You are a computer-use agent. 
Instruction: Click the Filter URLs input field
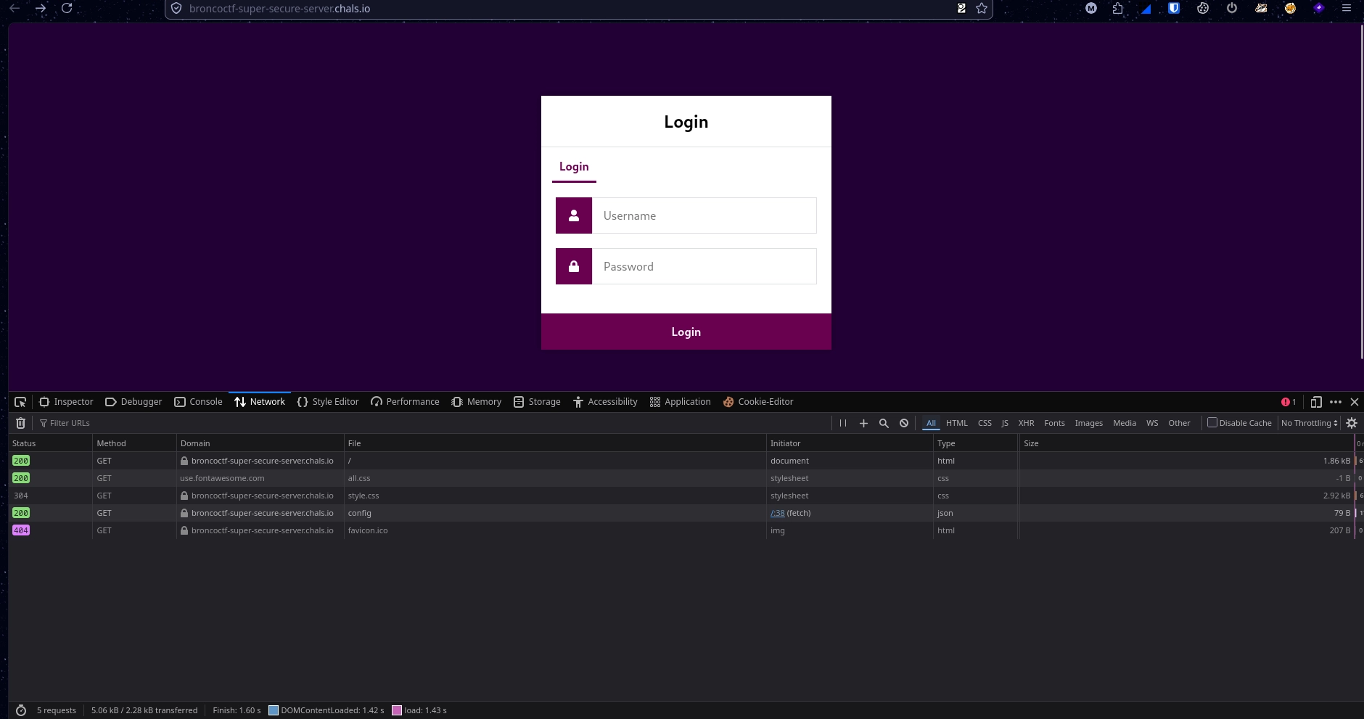click(432, 423)
